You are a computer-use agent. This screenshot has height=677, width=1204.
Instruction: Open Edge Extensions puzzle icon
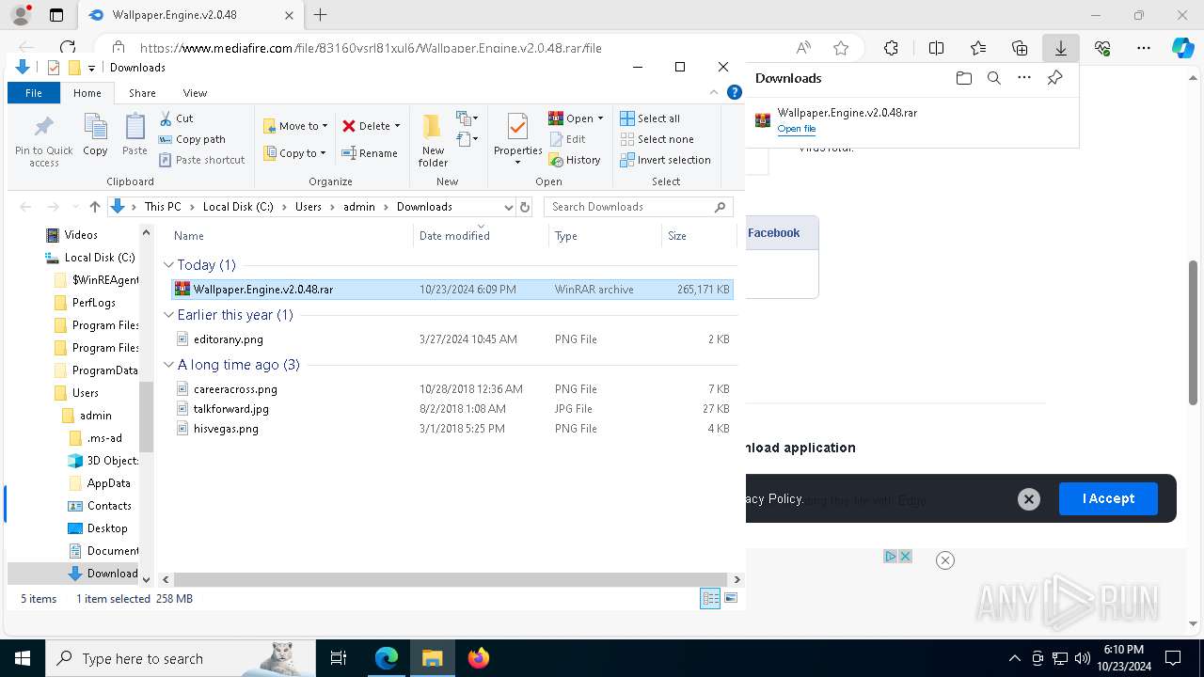(x=891, y=48)
